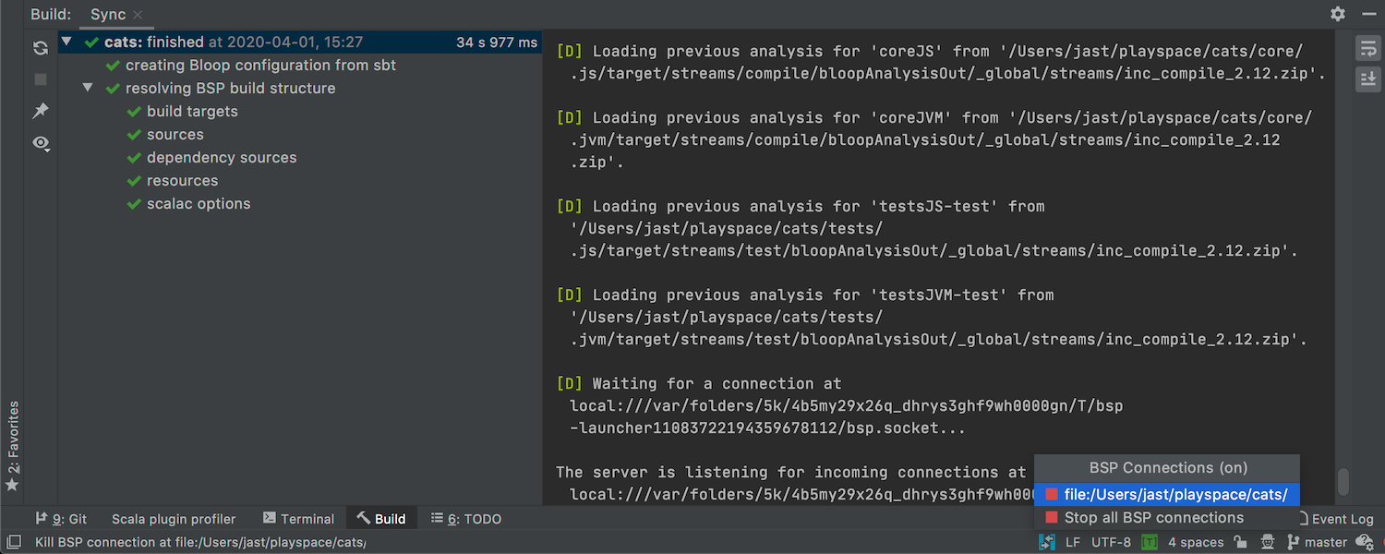
Task: Click IDE settings sync cloud icon
Action: point(1367,543)
